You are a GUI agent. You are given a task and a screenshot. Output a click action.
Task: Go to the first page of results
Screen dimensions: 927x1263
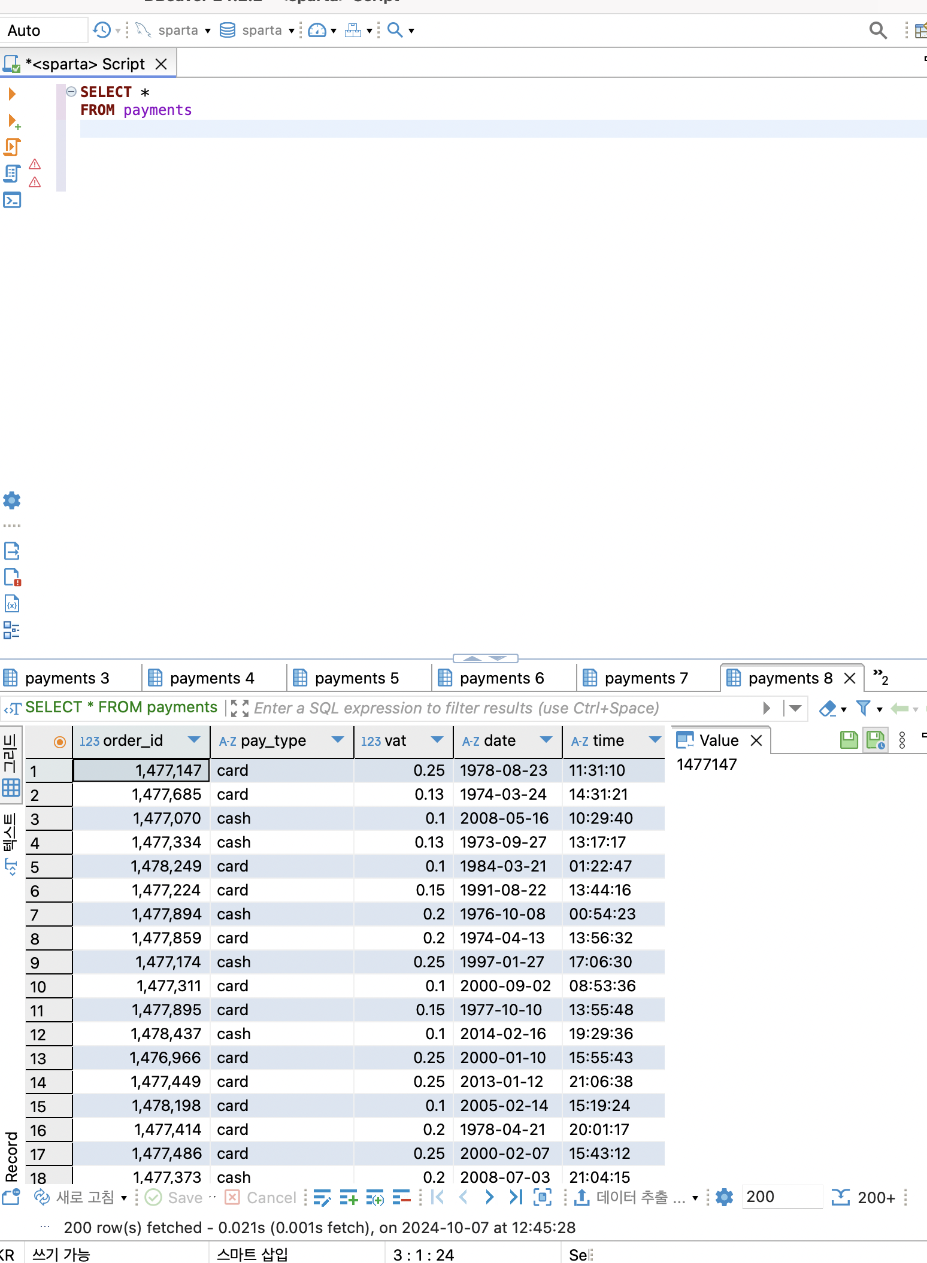click(438, 1197)
